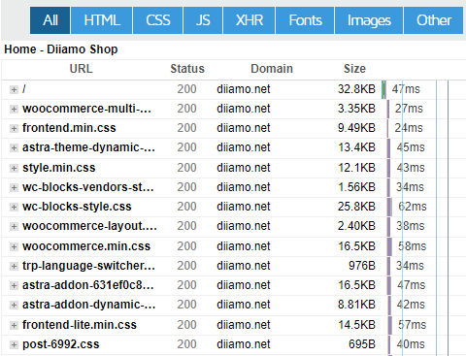This screenshot has height=356, width=466.
Task: Open the frontend-lite.min.css URL entry
Action: click(80, 325)
